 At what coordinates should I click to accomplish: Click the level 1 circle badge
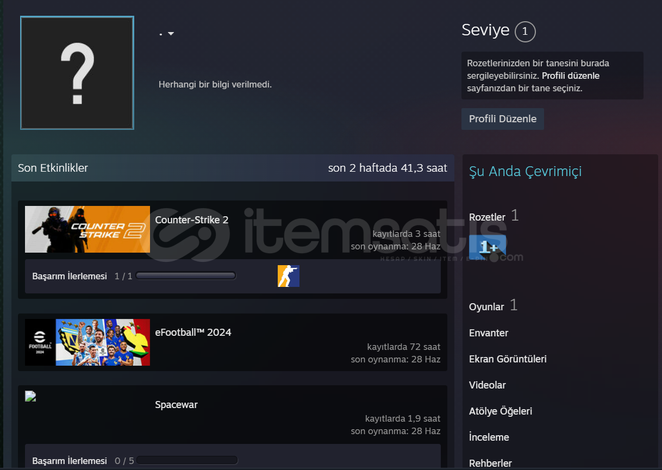(525, 32)
